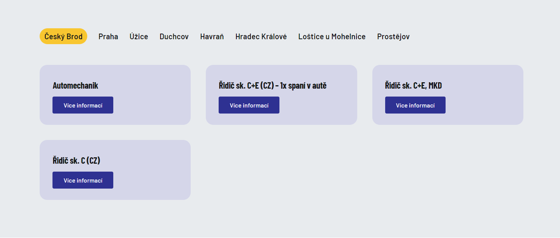Show jobs for Prostějov
Screen dimensions: 560x238
pos(393,37)
